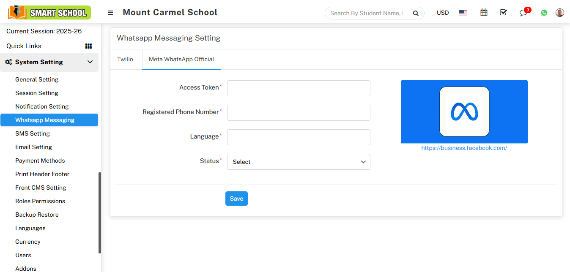570x272 pixels.
Task: Open the business.facebook.com link
Action: click(464, 148)
